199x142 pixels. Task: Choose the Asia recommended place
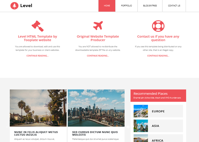(x=158, y=126)
